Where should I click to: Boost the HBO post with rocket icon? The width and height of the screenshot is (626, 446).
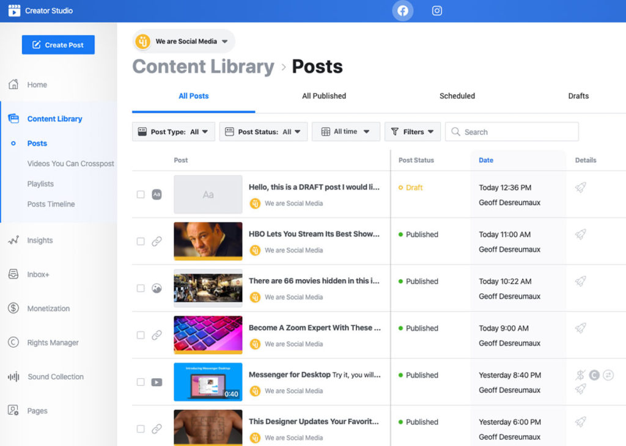581,234
